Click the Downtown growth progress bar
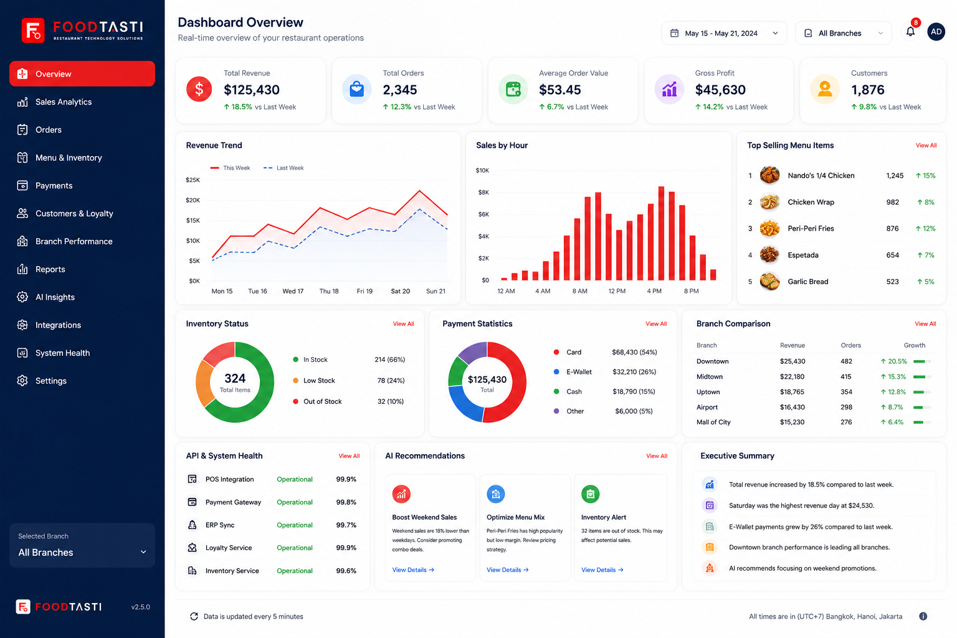 coord(922,361)
